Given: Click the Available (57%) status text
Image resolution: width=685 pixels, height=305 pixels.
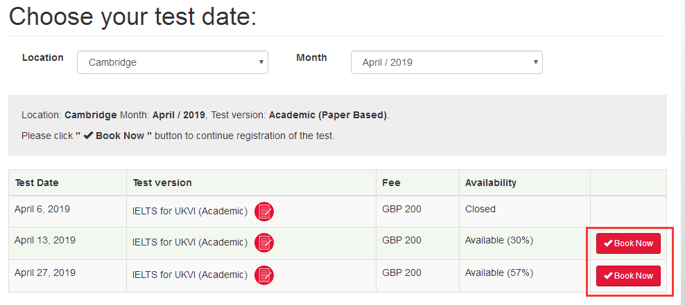Looking at the screenshot, I should 499,273.
